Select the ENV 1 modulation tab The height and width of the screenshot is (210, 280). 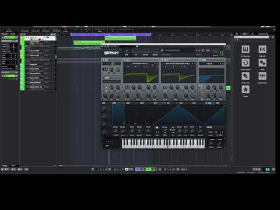coord(114,103)
